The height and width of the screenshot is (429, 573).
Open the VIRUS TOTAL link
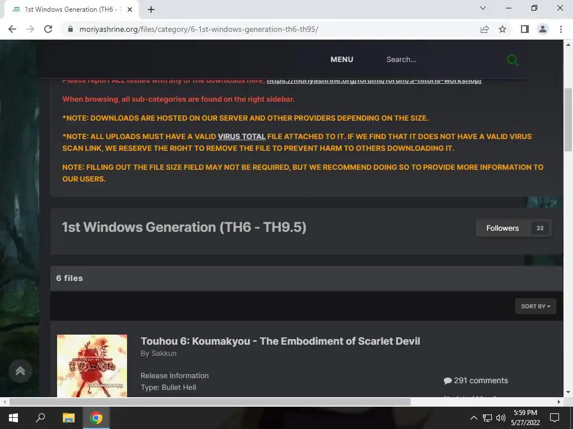[242, 136]
